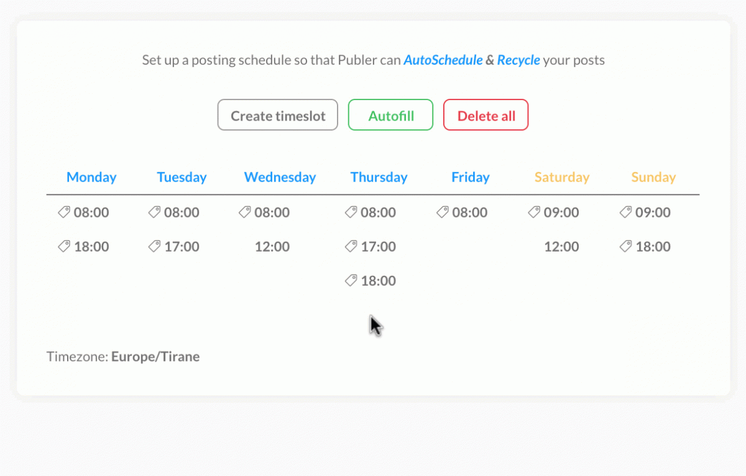Click the Europe/Tirane timezone text
The width and height of the screenshot is (746, 476).
(155, 357)
